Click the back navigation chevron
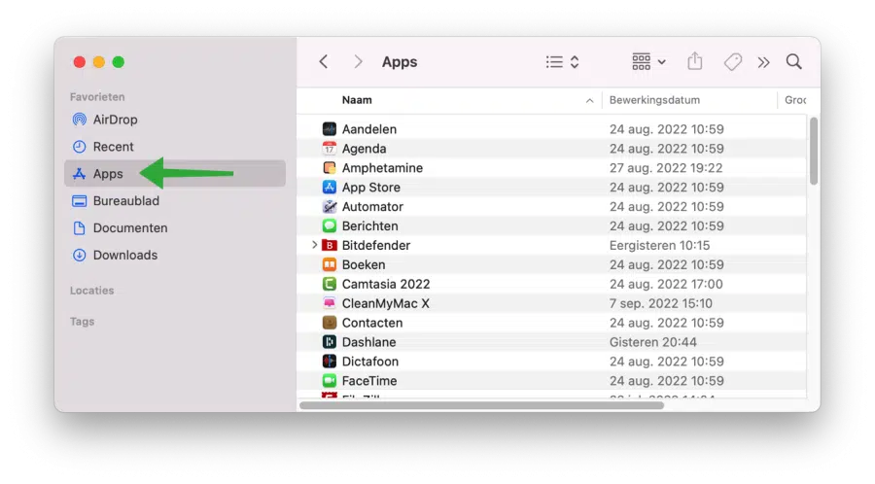Screen dimensions: 875x484 (323, 61)
